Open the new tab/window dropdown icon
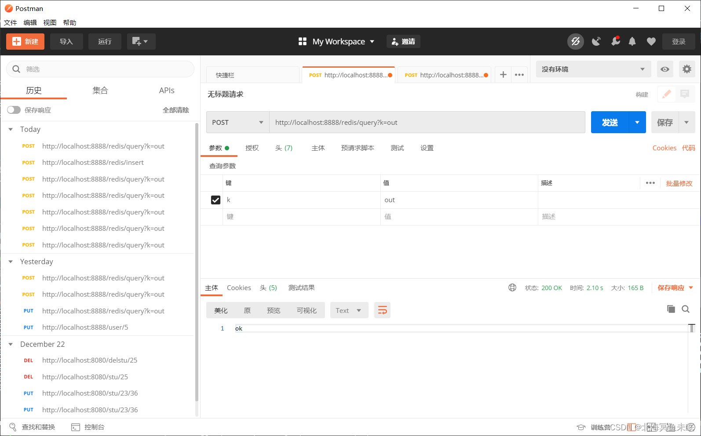Screen dimensions: 701x436 141,41
